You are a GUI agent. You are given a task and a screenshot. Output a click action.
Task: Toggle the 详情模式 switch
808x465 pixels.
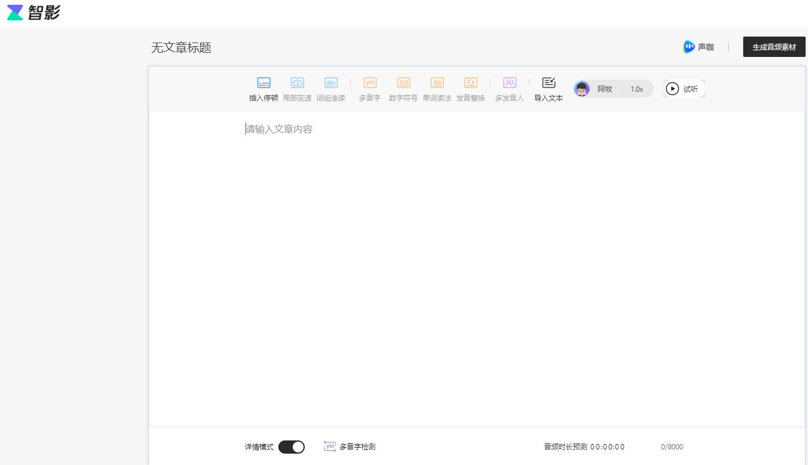[x=292, y=447]
